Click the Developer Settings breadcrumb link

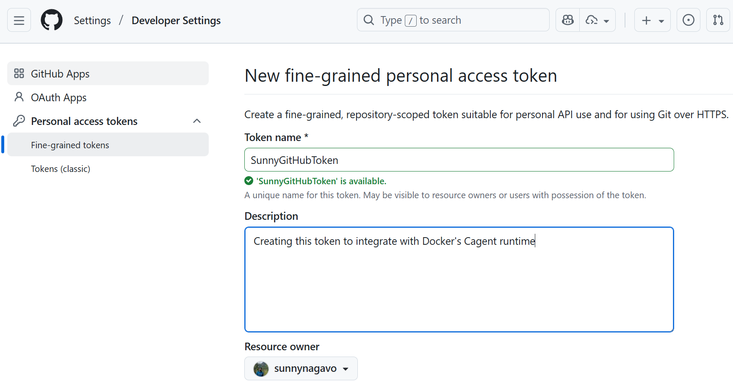click(176, 20)
